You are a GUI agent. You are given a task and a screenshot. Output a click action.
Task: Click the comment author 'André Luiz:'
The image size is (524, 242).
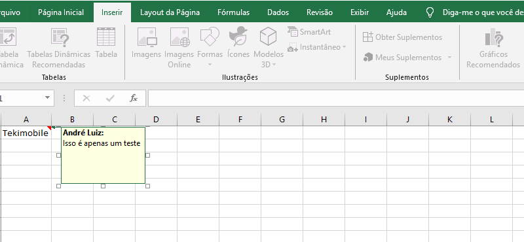[x=84, y=133]
